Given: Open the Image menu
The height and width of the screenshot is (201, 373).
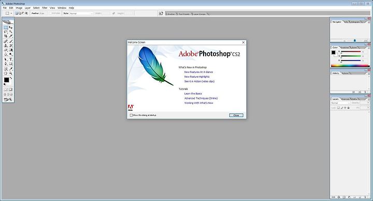Looking at the screenshot, I should tap(19, 8).
